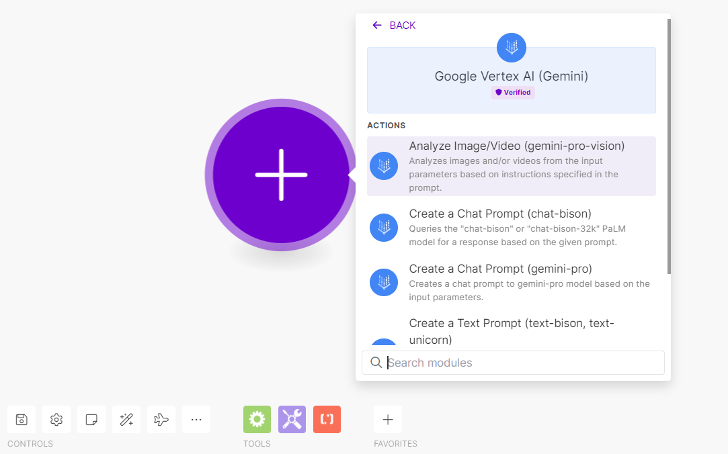The image size is (728, 454).
Task: Choose Create a Chat Prompt (chat-bison)
Action: pos(511,227)
